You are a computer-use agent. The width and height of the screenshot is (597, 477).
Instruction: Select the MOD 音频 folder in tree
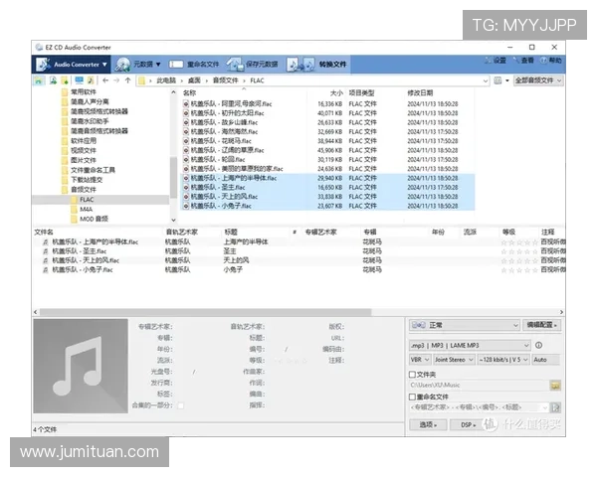pyautogui.click(x=90, y=219)
